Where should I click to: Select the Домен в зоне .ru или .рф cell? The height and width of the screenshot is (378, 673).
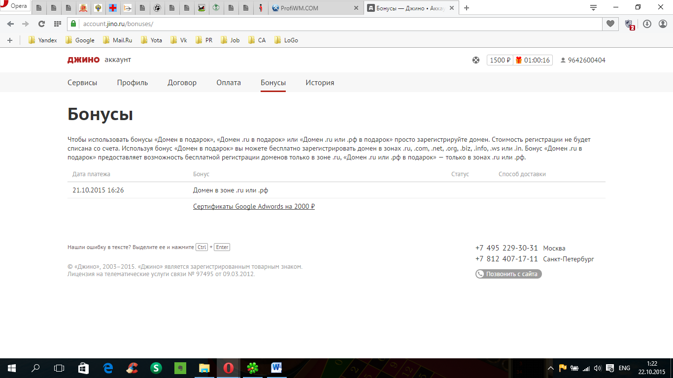point(231,190)
